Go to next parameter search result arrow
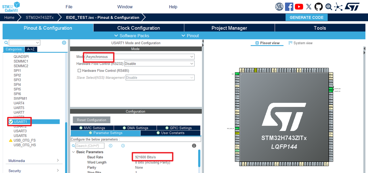Viewport: 368px width, 173px height. (x=123, y=146)
